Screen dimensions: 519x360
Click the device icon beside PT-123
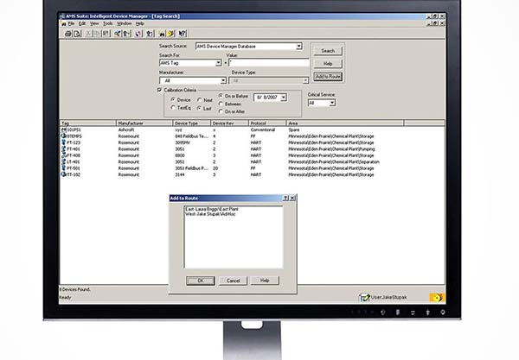(x=63, y=142)
